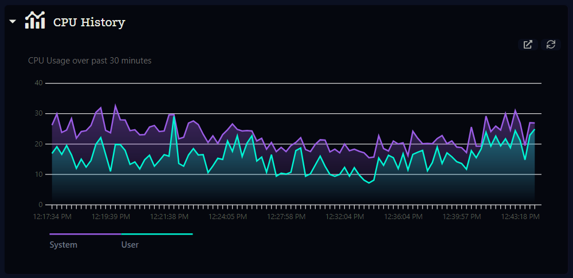Click the tall User spike near 12:21:38 PM

(174, 117)
